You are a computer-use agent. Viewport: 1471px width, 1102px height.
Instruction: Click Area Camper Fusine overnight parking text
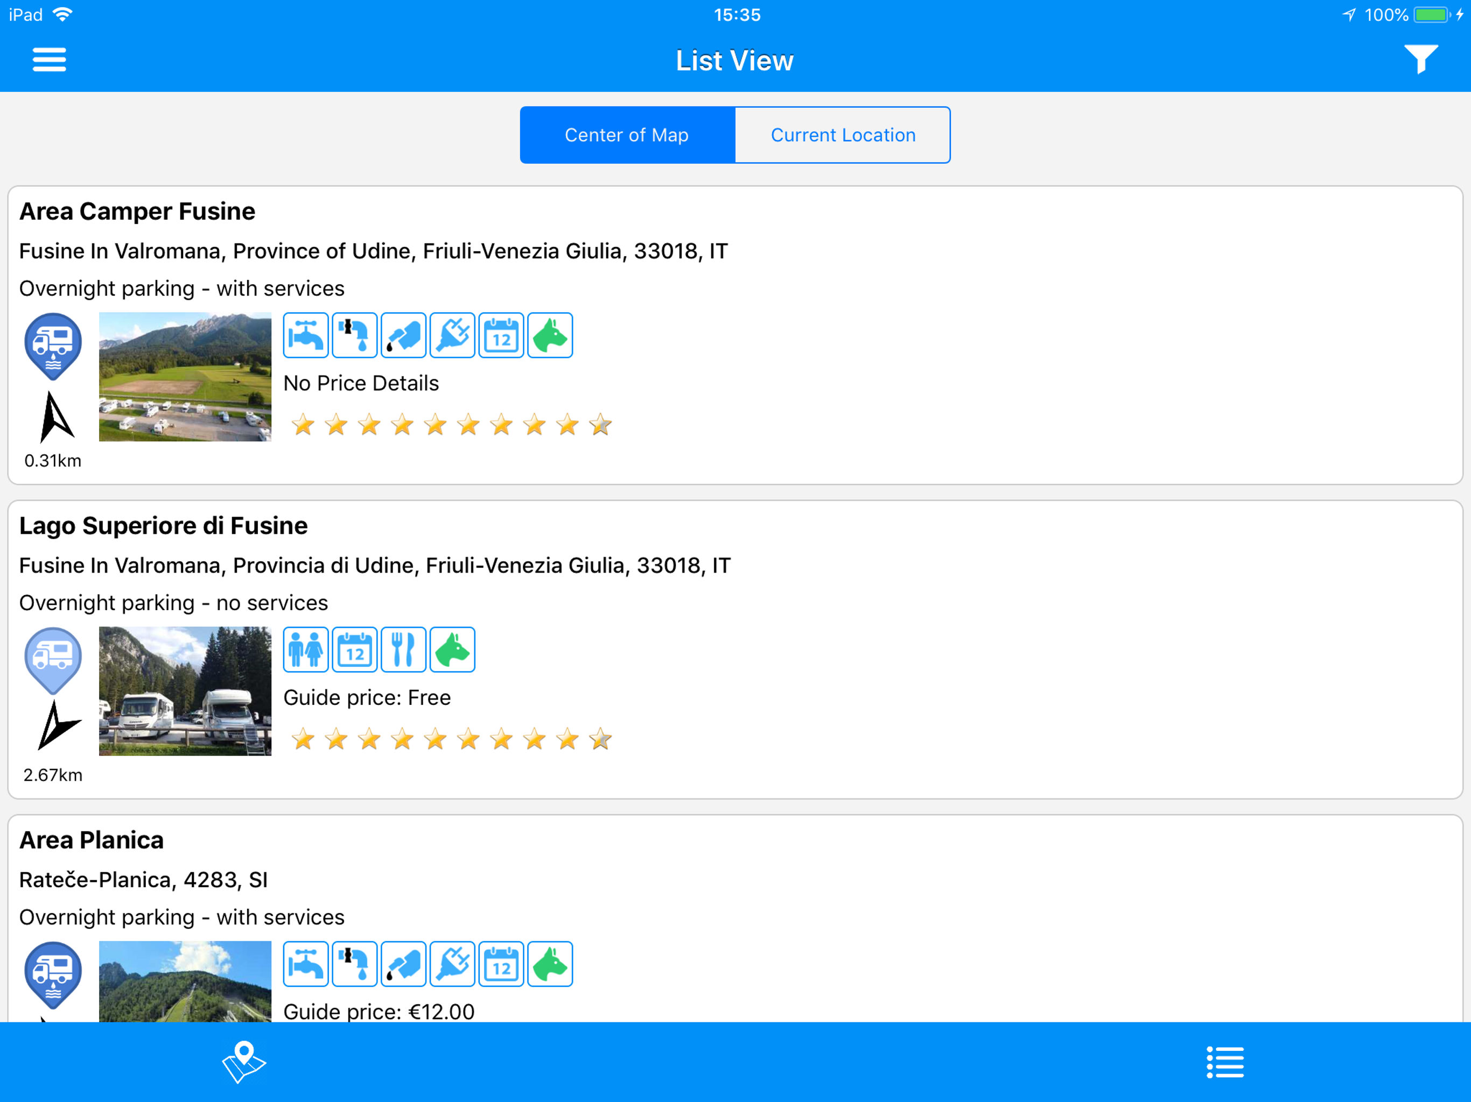pyautogui.click(x=181, y=288)
